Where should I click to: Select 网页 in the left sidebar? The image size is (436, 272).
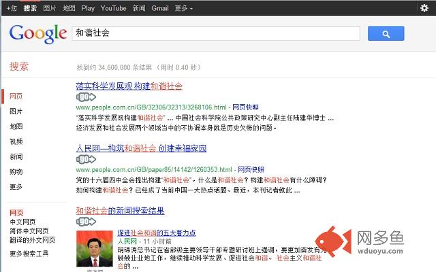click(x=16, y=97)
